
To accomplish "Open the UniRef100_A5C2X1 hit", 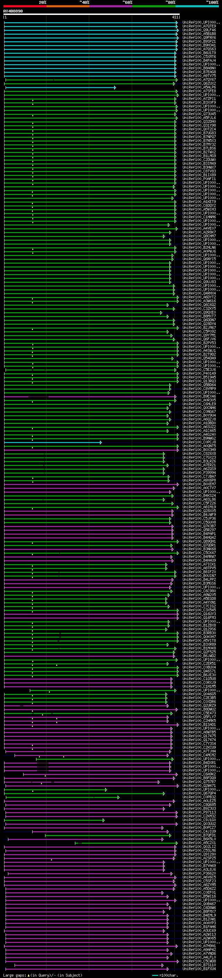I will [x=199, y=842].
